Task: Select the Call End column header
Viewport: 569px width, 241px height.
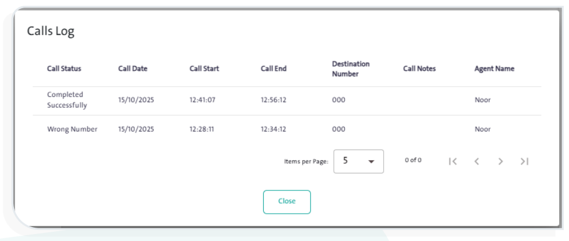Action: click(x=273, y=69)
